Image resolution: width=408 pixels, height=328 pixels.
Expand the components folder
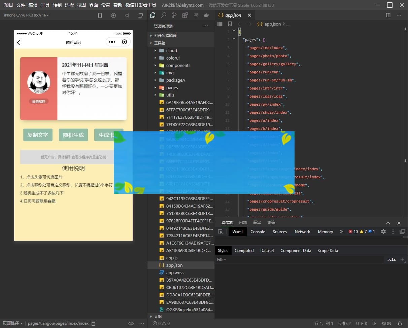click(178, 65)
